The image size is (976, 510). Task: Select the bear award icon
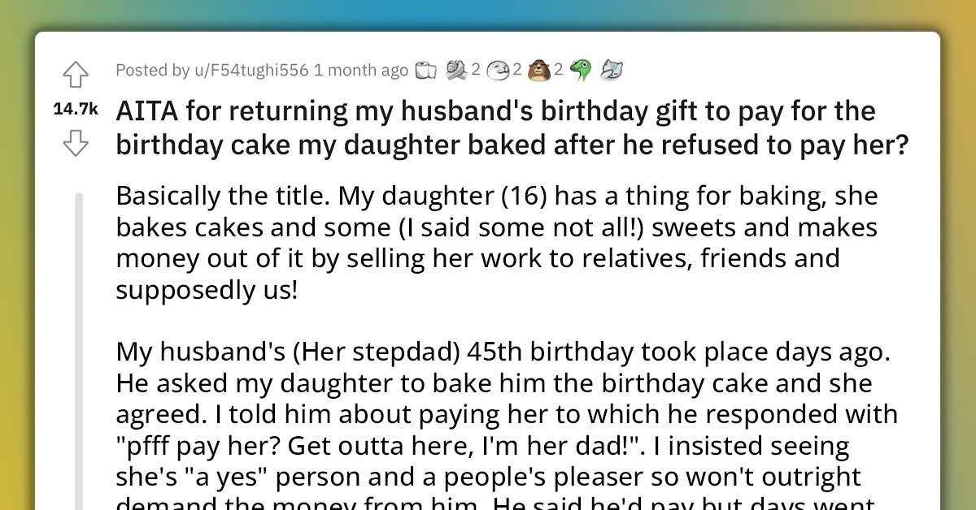click(x=538, y=70)
